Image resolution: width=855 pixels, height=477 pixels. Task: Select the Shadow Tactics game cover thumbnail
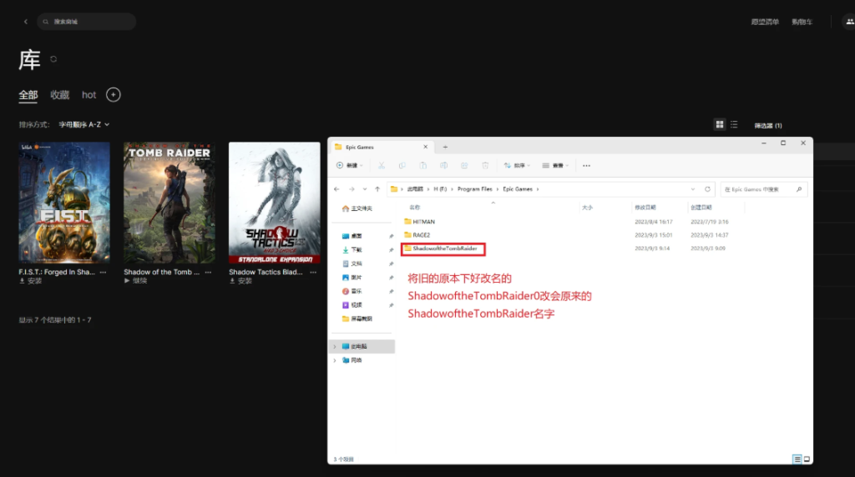(274, 203)
